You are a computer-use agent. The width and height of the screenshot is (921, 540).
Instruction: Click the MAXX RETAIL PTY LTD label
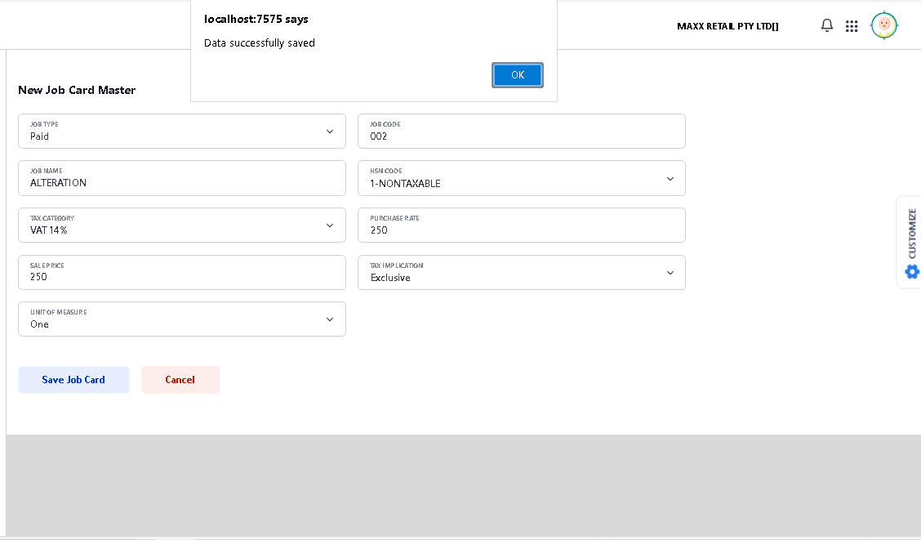click(x=727, y=26)
